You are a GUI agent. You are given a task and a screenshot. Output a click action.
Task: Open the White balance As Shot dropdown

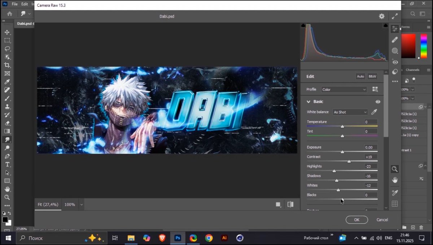coord(350,112)
